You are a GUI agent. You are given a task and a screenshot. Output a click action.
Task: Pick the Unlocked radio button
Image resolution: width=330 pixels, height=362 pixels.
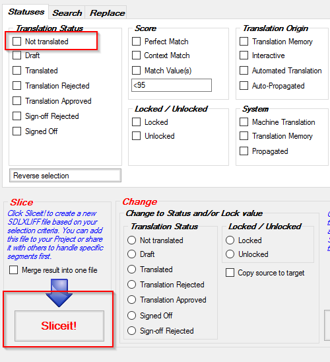pyautogui.click(x=230, y=254)
